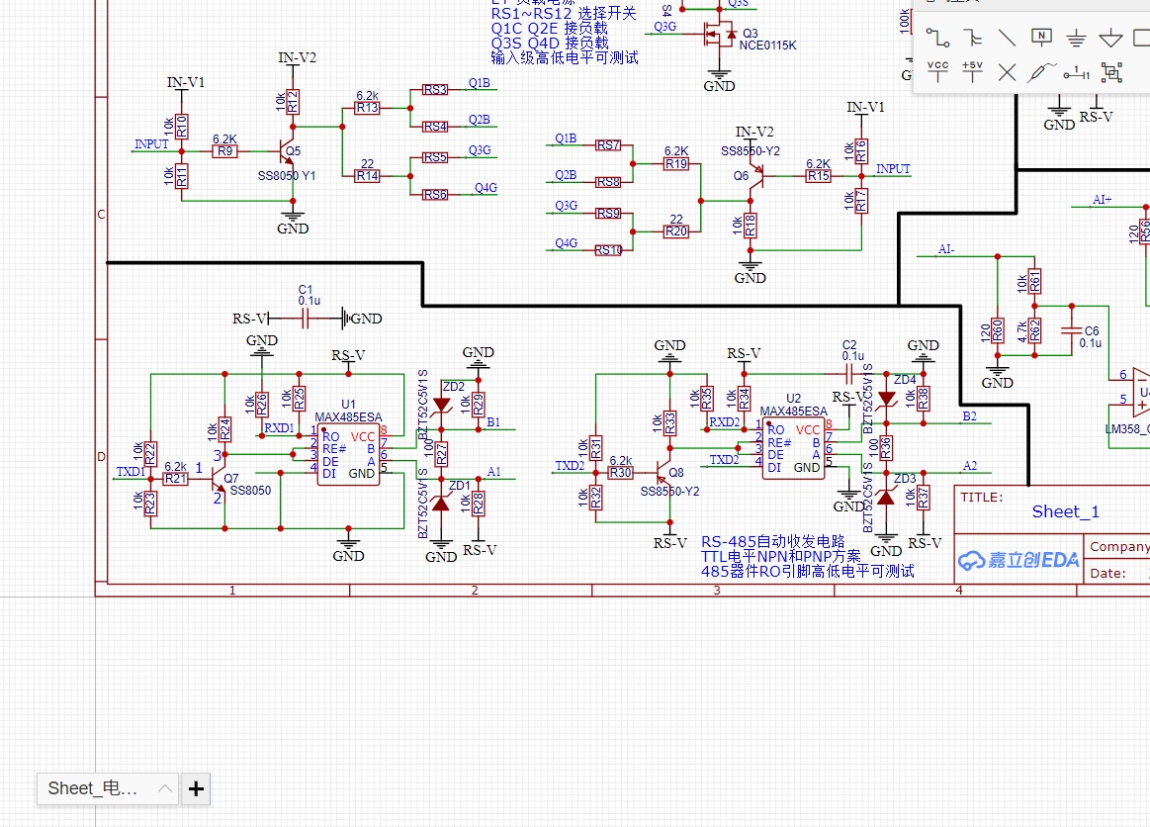Expand the sheet tab list arrow
The width and height of the screenshot is (1150, 827).
click(x=165, y=788)
